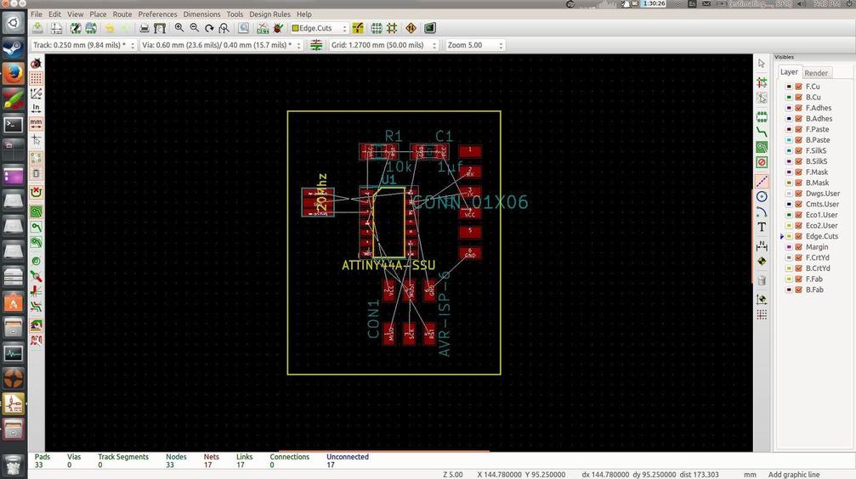Screen dimensions: 856x479
Task: Select the Add graphic arc tool
Action: [762, 211]
